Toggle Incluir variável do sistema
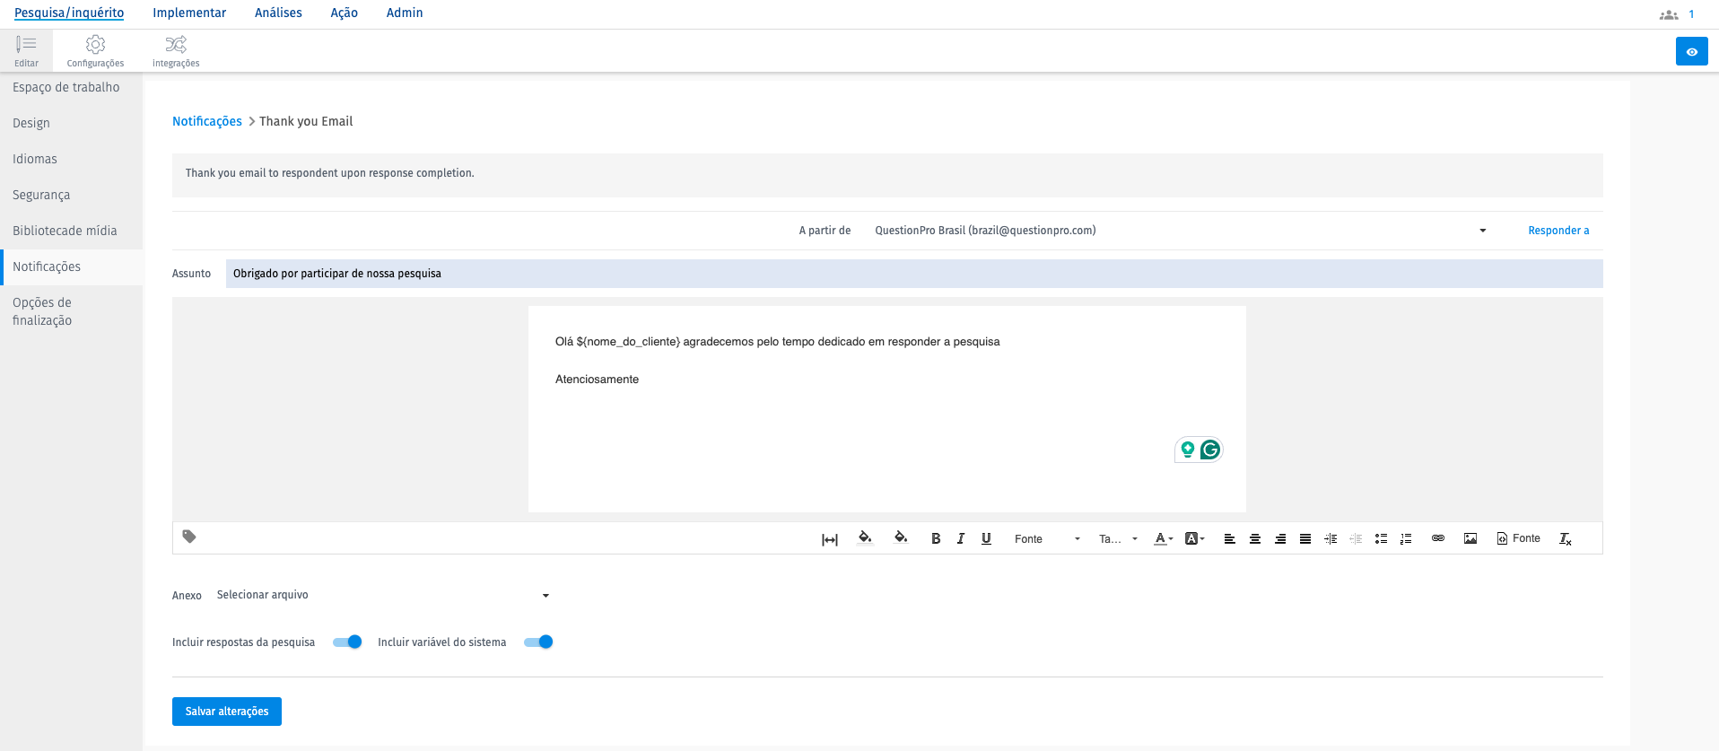The width and height of the screenshot is (1719, 751). tap(538, 642)
